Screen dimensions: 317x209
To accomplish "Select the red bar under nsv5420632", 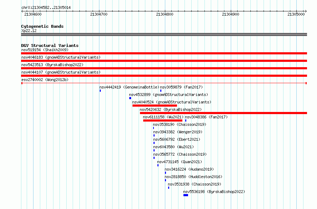I will pos(223,113).
